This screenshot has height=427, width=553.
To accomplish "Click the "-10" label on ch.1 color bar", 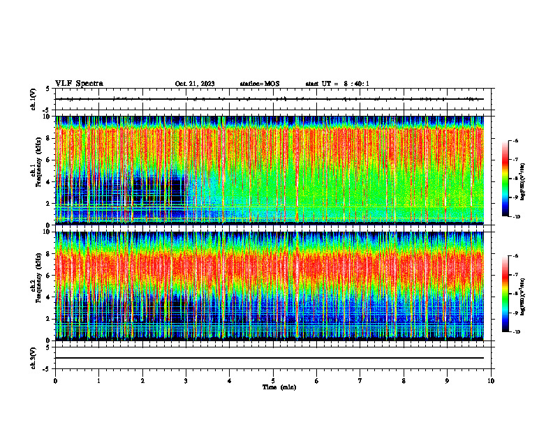I will point(517,217).
